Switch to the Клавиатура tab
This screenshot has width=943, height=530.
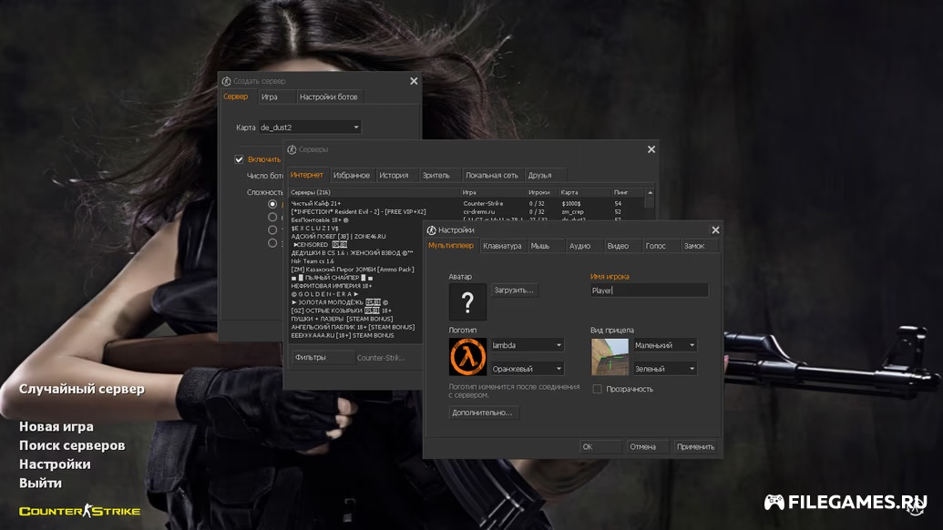502,246
